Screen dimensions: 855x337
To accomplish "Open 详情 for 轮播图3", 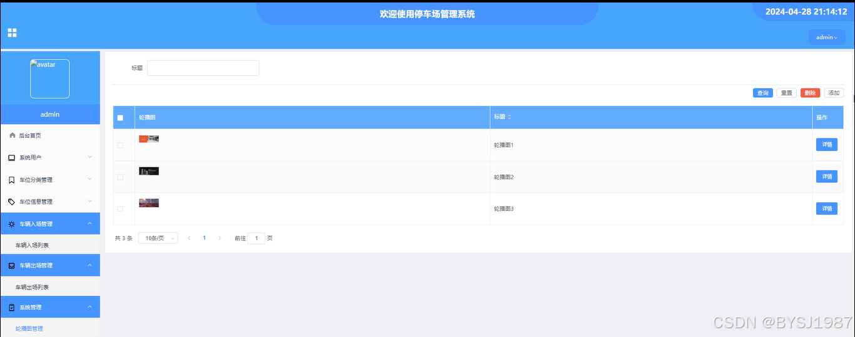I will tap(827, 209).
